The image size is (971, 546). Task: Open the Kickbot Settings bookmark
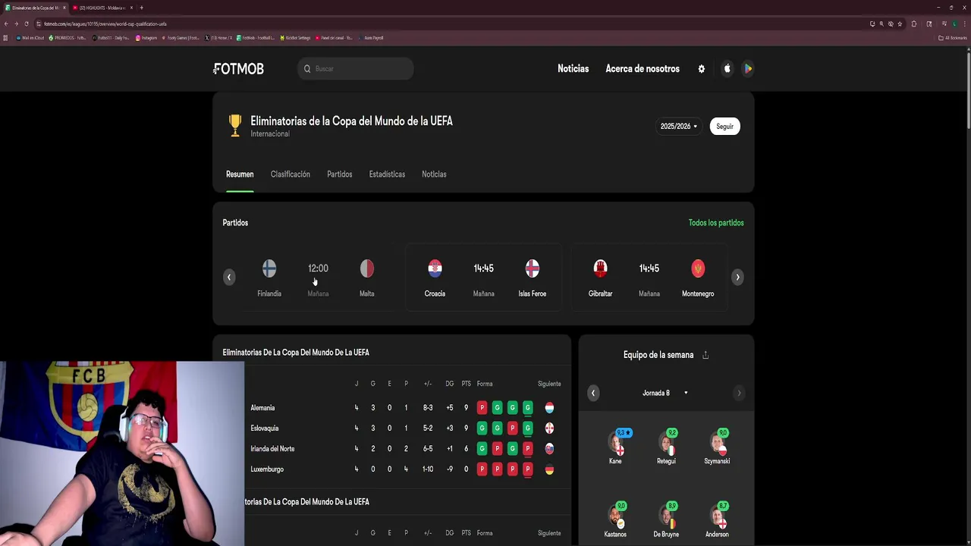(296, 38)
